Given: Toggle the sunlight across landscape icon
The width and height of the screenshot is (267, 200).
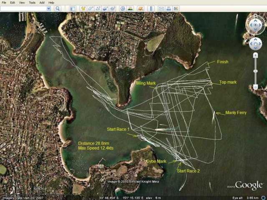Looking at the screenshot, I should click(x=130, y=8).
